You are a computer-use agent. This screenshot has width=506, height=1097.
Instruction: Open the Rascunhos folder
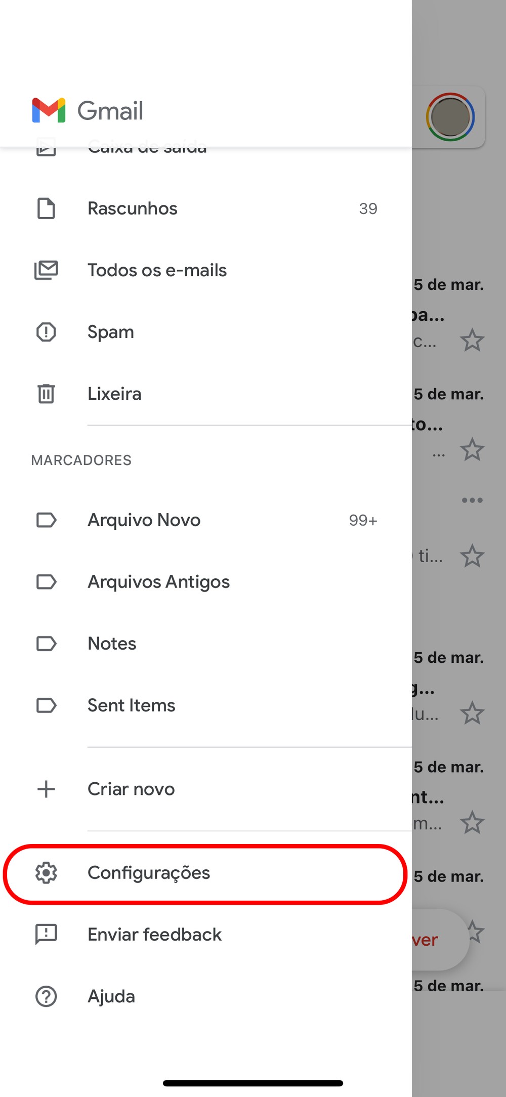(x=133, y=208)
